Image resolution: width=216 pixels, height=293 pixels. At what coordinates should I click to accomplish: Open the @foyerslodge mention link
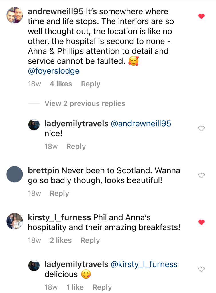[54, 71]
